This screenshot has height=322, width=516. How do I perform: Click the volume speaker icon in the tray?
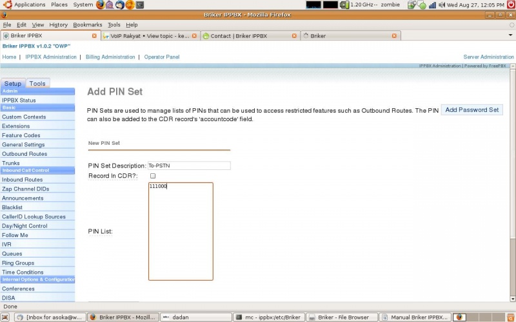tap(442, 5)
